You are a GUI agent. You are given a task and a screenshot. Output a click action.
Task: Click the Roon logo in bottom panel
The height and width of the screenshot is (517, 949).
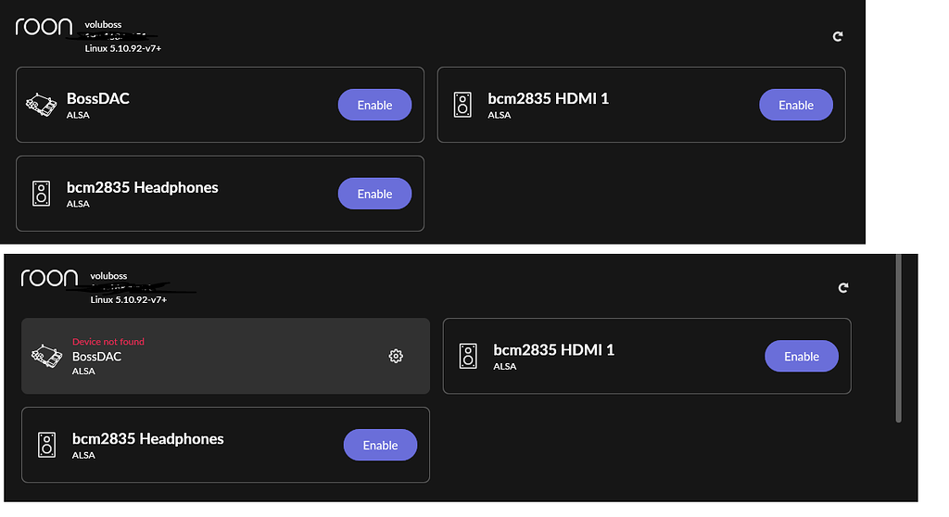click(49, 278)
